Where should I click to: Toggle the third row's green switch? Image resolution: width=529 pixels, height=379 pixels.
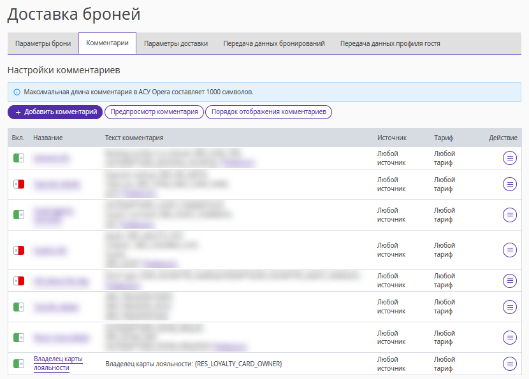(19, 215)
